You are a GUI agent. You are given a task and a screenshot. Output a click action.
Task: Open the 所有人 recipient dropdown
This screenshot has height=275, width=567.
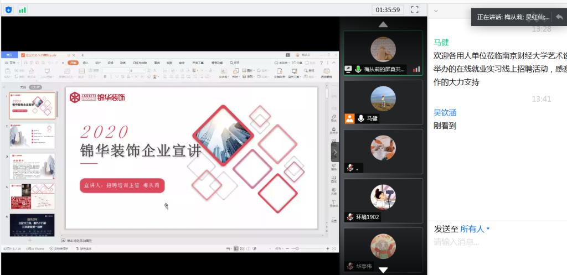click(475, 229)
